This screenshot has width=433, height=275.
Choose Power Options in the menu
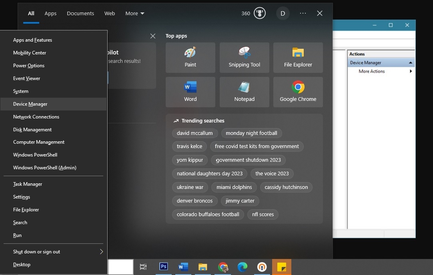pyautogui.click(x=54, y=66)
